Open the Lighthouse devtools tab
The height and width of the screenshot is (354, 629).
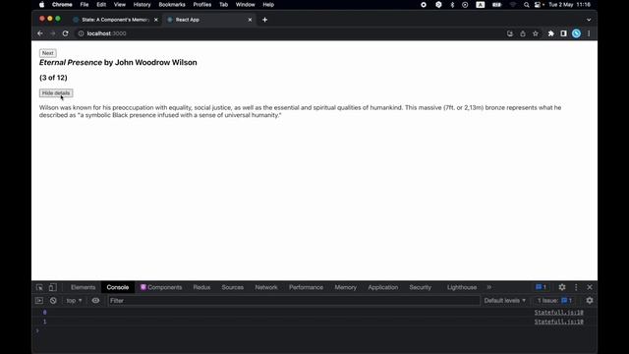point(462,287)
